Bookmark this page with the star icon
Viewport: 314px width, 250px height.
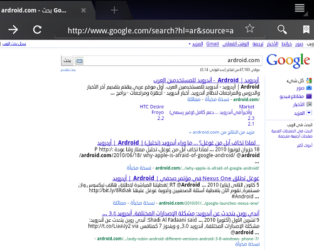[x=250, y=28]
